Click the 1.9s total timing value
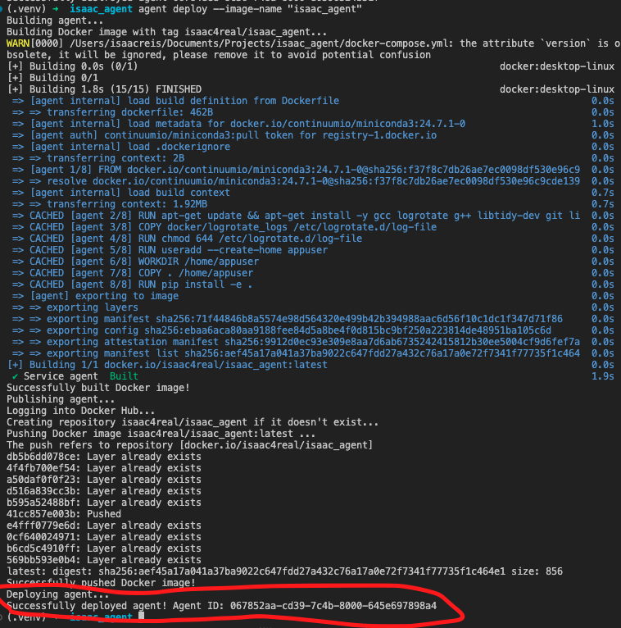 pyautogui.click(x=603, y=376)
